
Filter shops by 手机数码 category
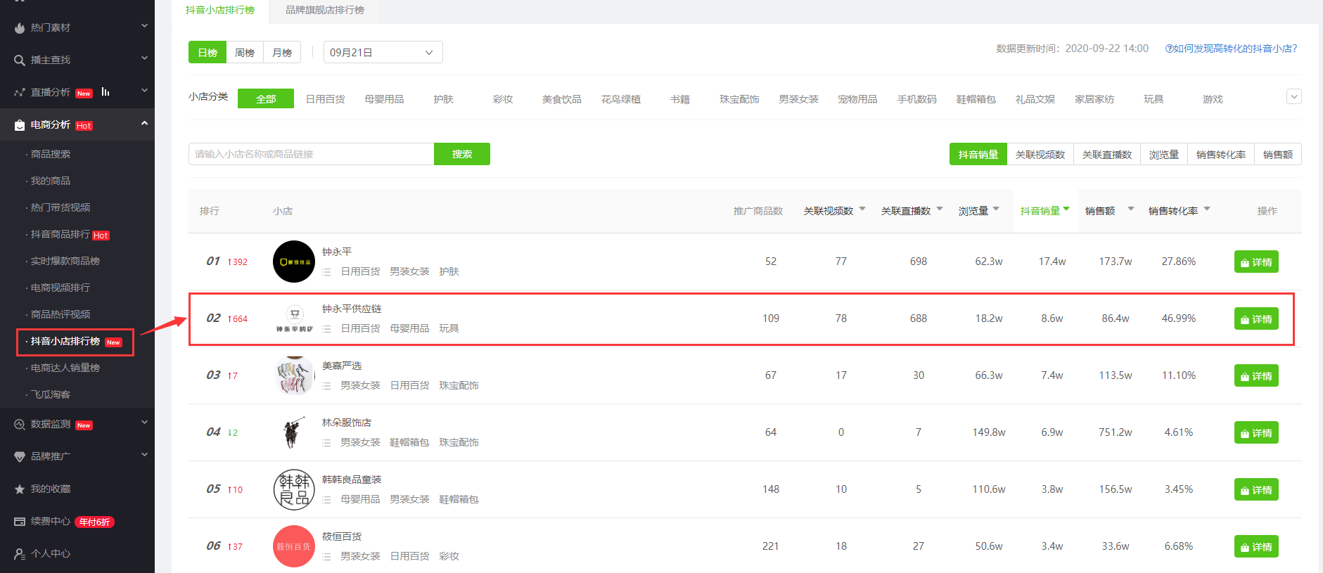(x=916, y=99)
